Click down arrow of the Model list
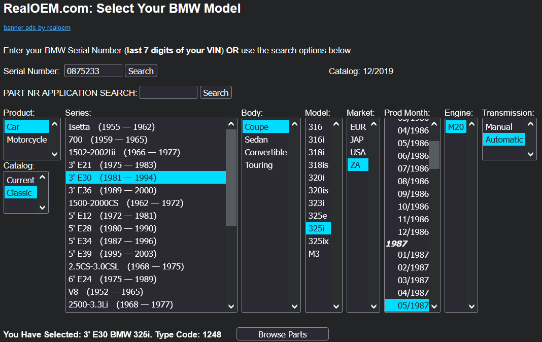Screen dimensions: 542x342 (x=336, y=306)
